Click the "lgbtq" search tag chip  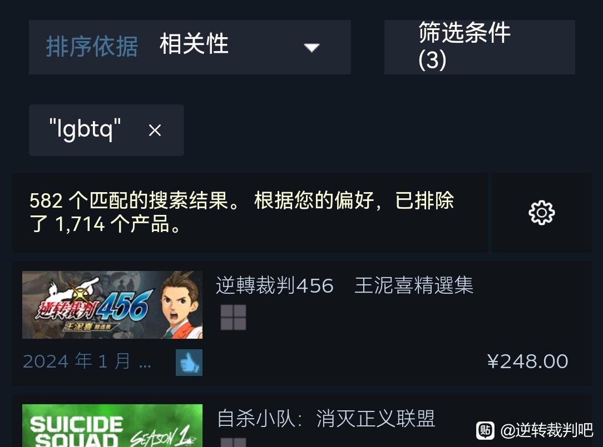(106, 130)
